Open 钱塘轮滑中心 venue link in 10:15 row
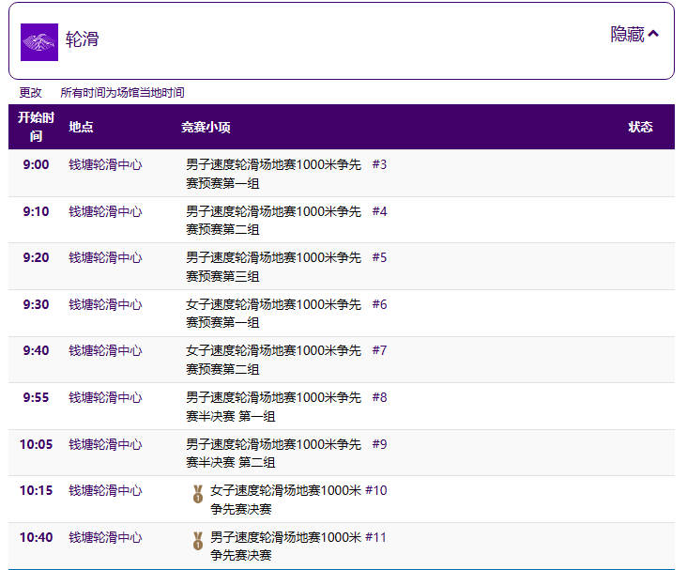687x570 pixels. click(106, 490)
